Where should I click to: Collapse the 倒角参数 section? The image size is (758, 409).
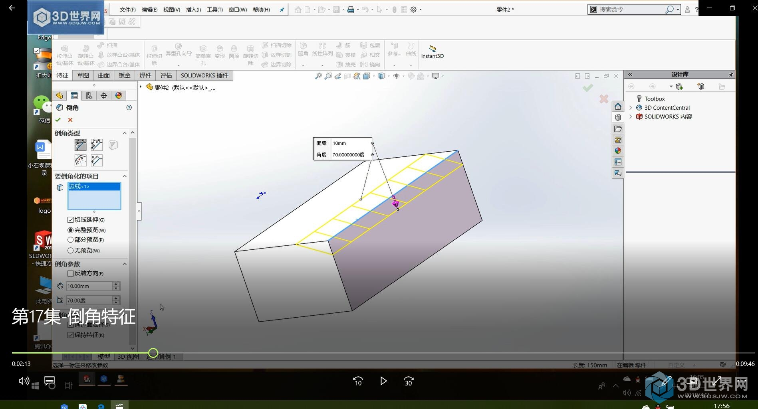coord(125,264)
